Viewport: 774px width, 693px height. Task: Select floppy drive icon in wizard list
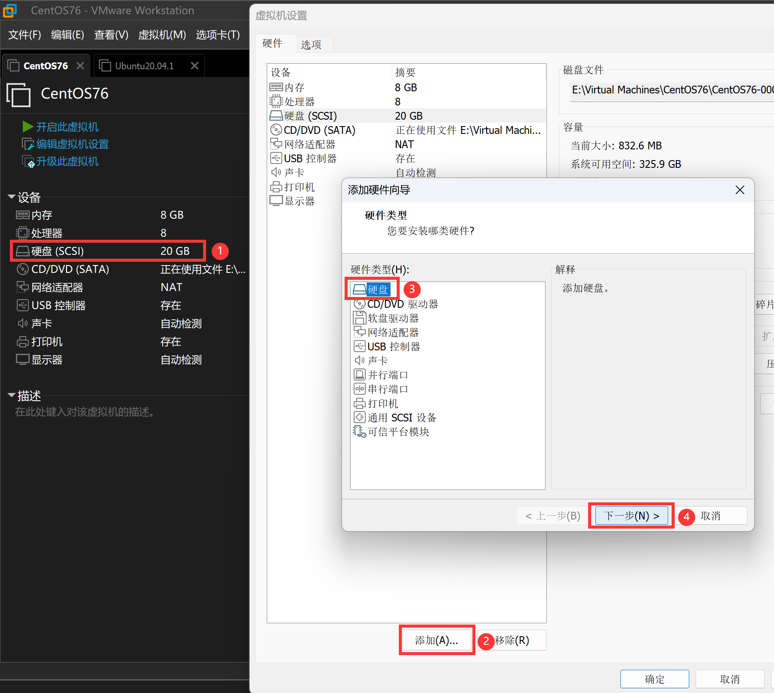[x=359, y=318]
